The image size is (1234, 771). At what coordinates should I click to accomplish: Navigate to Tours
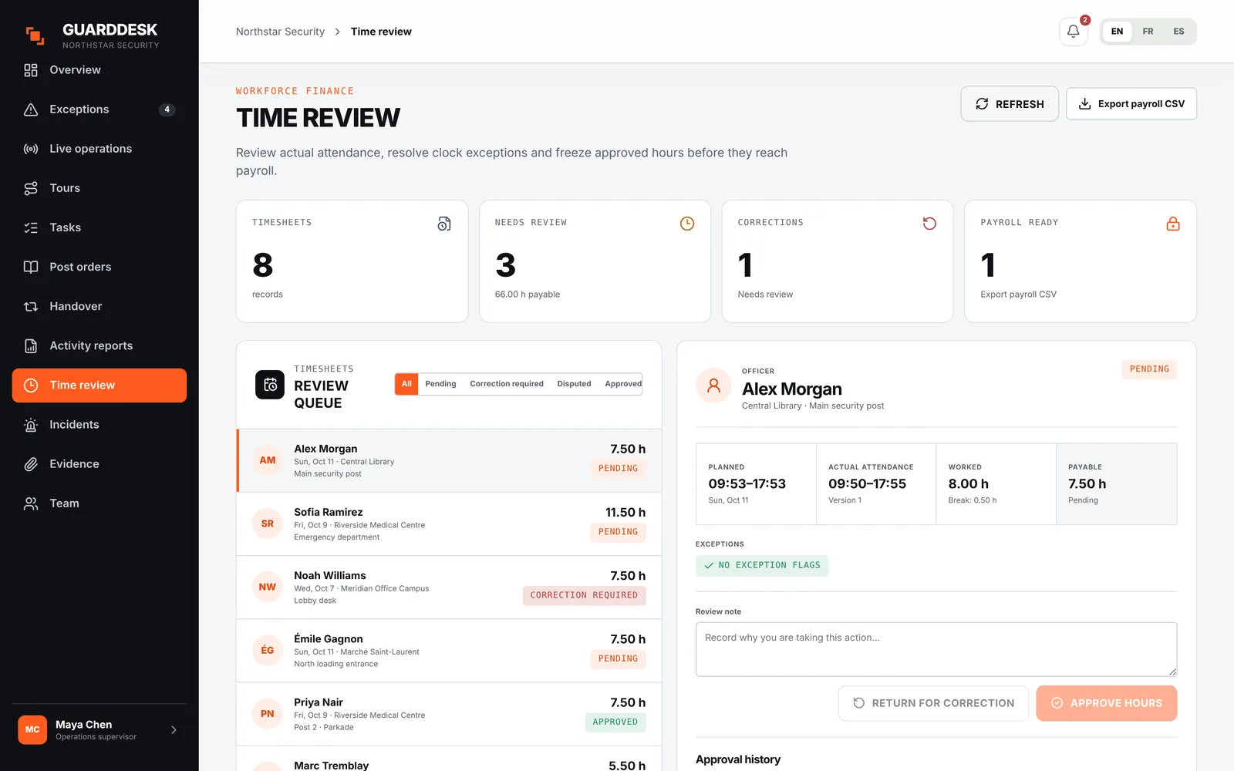(x=99, y=188)
